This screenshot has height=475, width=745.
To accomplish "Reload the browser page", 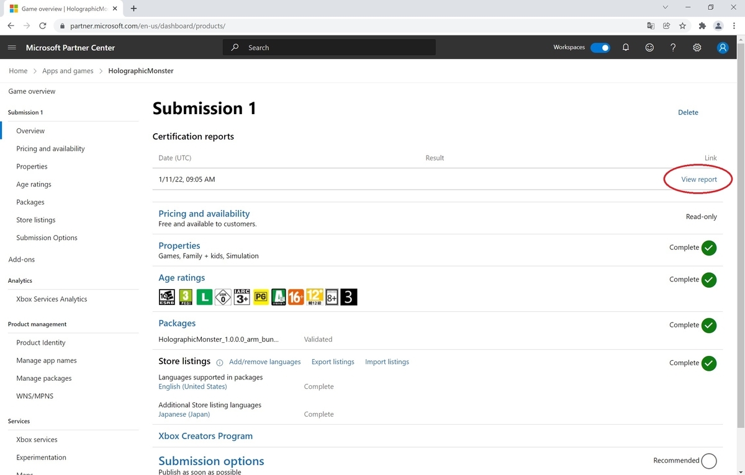I will [43, 26].
